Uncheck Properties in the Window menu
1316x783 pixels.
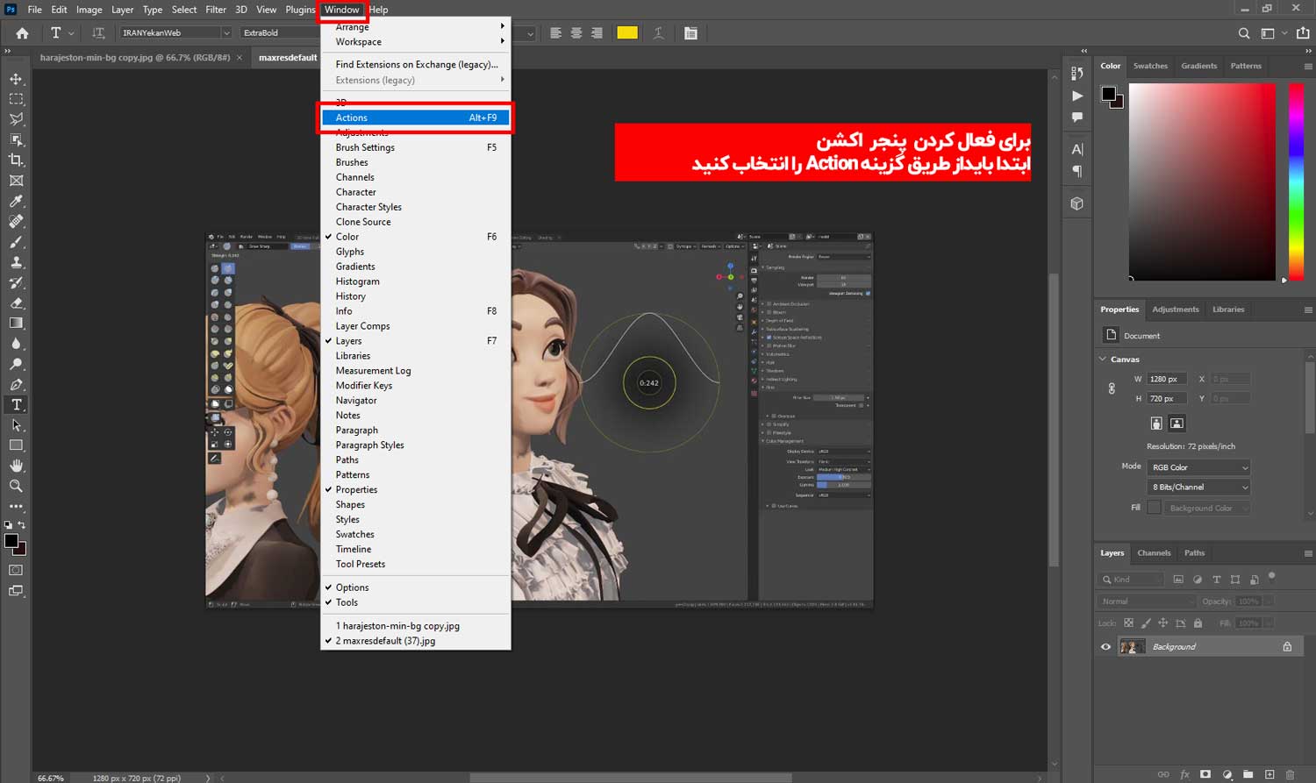(x=416, y=490)
